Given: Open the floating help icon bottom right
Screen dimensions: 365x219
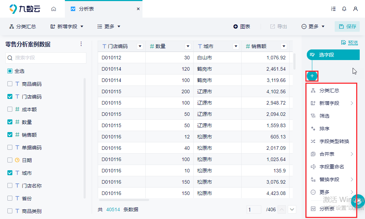Looking at the screenshot, I should click(358, 201).
